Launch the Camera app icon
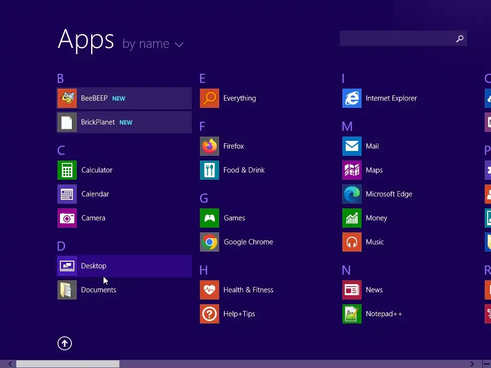This screenshot has height=368, width=491. click(x=67, y=218)
